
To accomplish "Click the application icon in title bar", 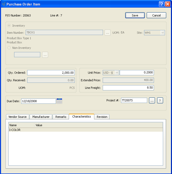I will [3, 4].
